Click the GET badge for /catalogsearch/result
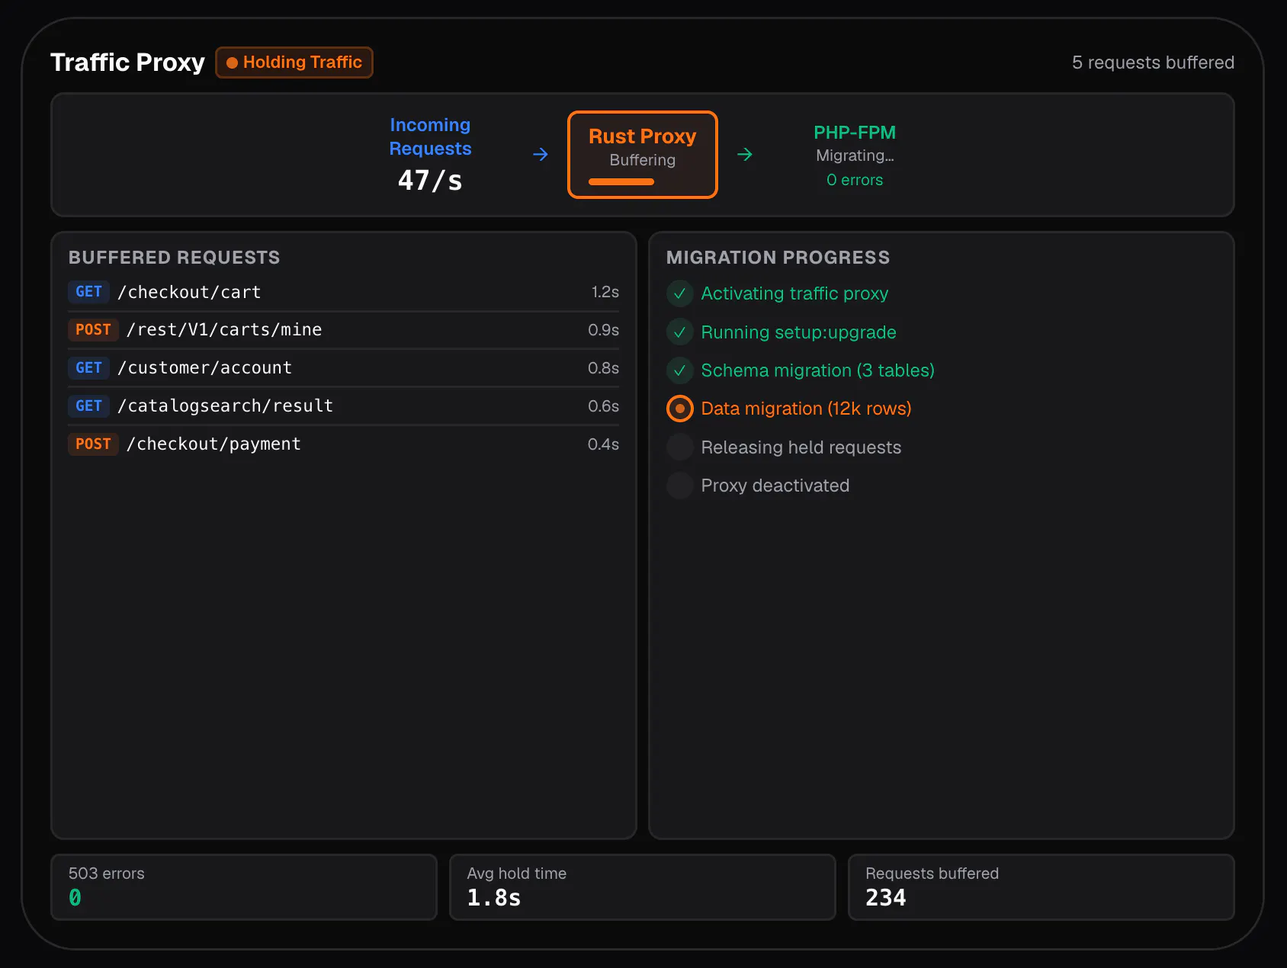The width and height of the screenshot is (1287, 968). pos(89,406)
